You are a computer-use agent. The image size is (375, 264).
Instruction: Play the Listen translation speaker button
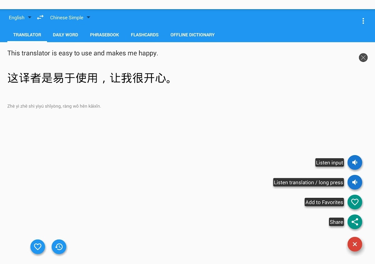tap(355, 182)
